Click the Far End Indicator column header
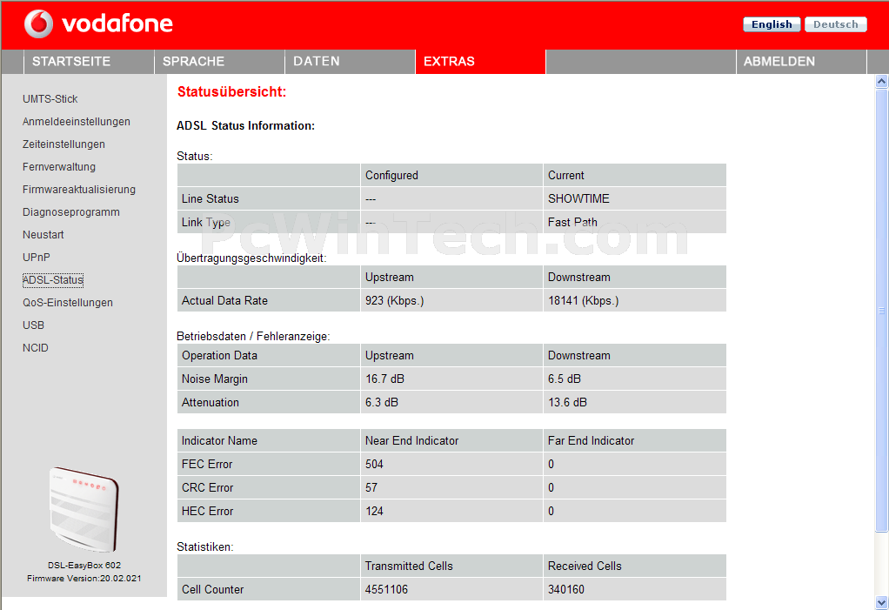Image resolution: width=889 pixels, height=610 pixels. 591,440
